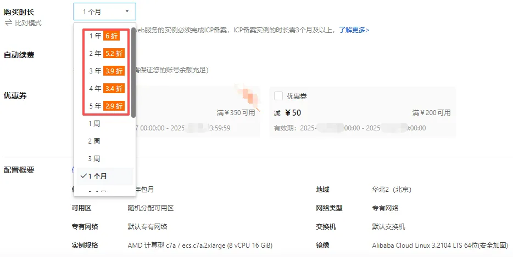Select the 3周 duration option
Screen dimensions: 513x257
[x=105, y=159]
